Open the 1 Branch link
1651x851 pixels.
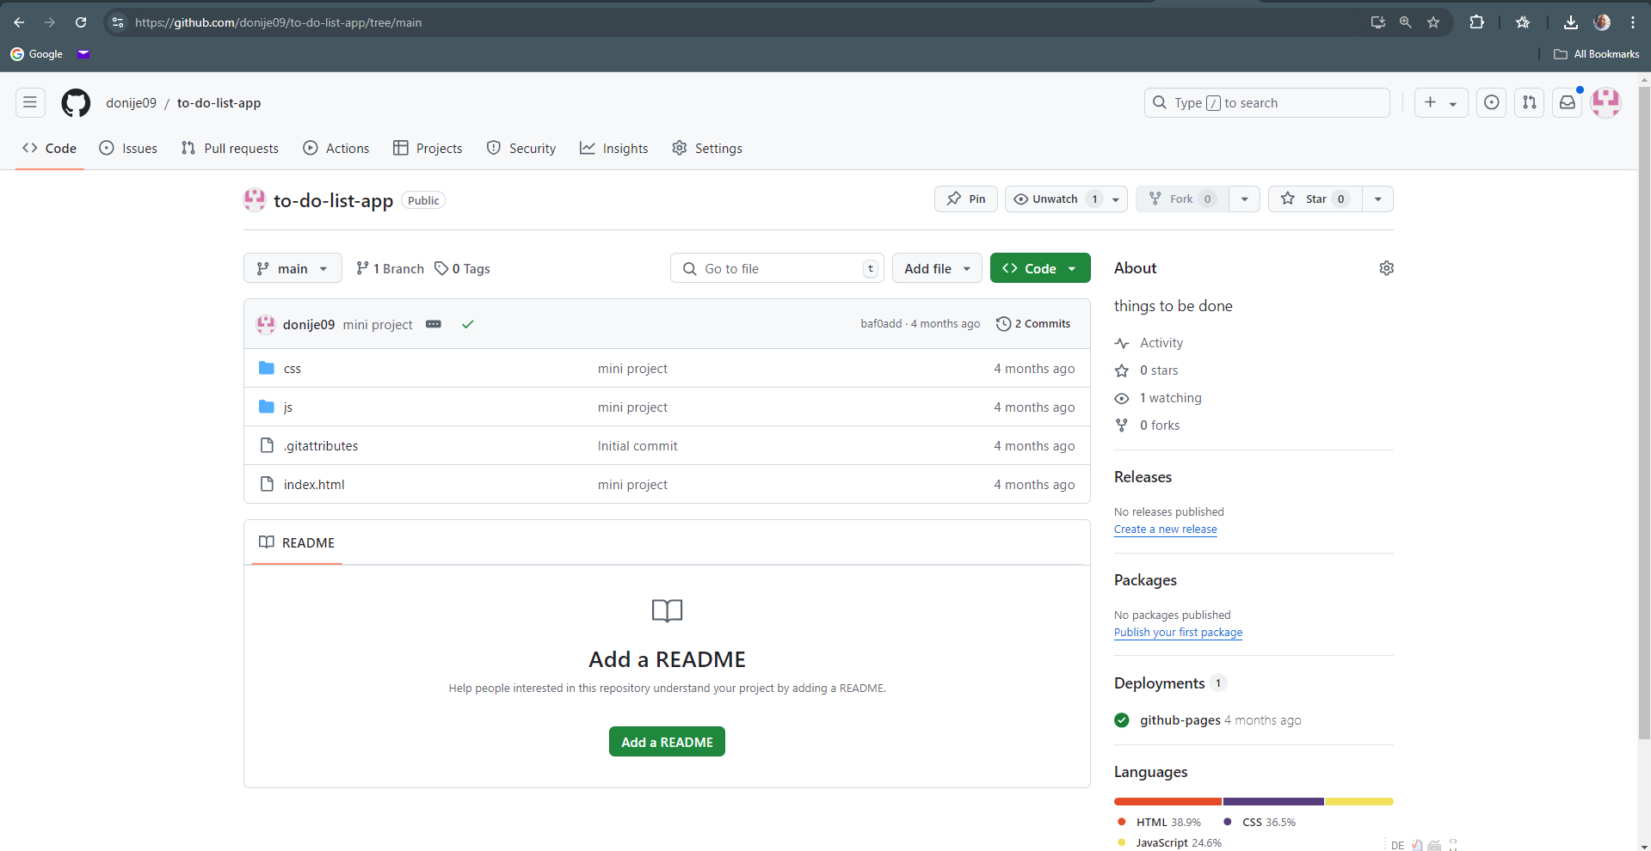pos(390,269)
